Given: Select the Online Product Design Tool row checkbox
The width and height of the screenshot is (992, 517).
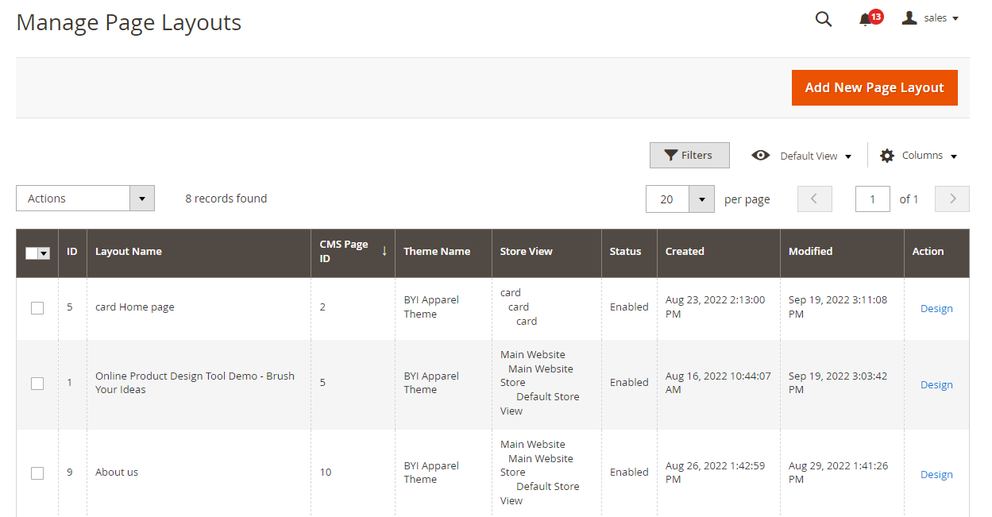Looking at the screenshot, I should click(x=37, y=384).
